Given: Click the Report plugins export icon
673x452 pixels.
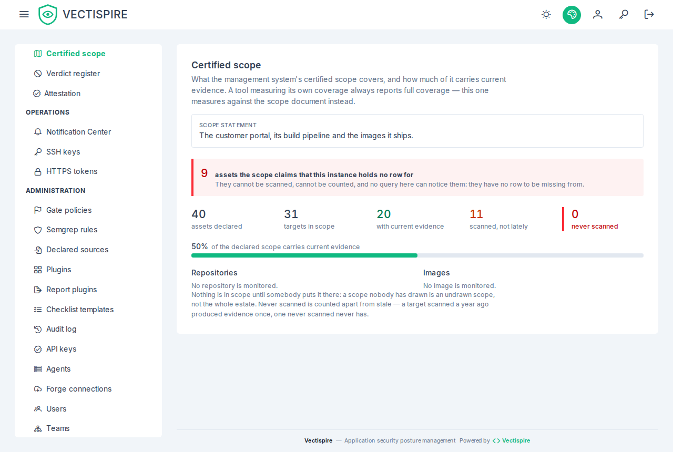Looking at the screenshot, I should point(38,290).
